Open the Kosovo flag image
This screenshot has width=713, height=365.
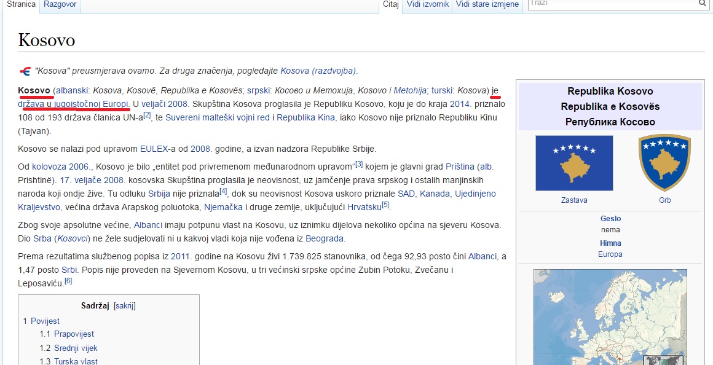[574, 163]
